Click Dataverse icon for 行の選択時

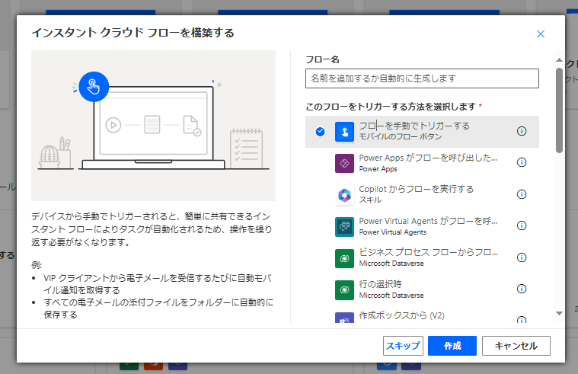[344, 290]
